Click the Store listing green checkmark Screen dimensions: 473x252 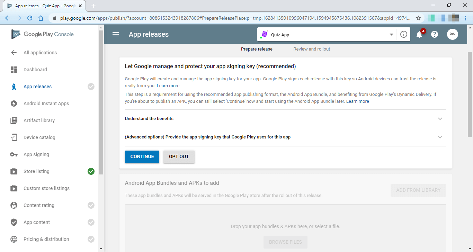[91, 171]
